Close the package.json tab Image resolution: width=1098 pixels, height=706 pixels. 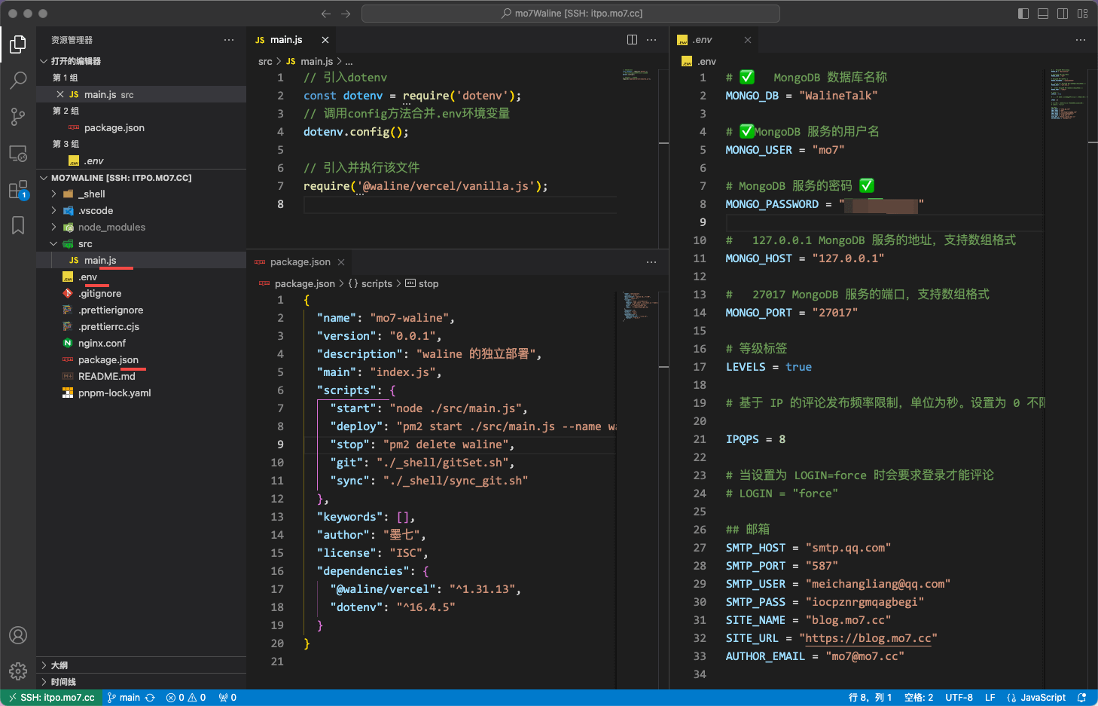coord(341,262)
